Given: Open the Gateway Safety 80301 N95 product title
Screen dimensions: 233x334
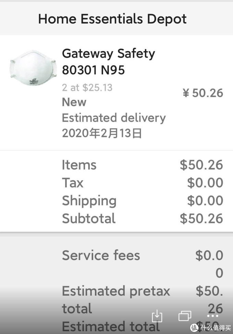Looking at the screenshot, I should pos(108,62).
